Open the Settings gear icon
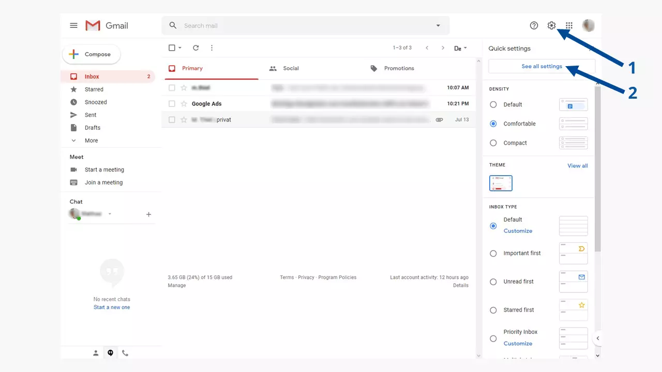Image resolution: width=662 pixels, height=372 pixels. click(551, 25)
